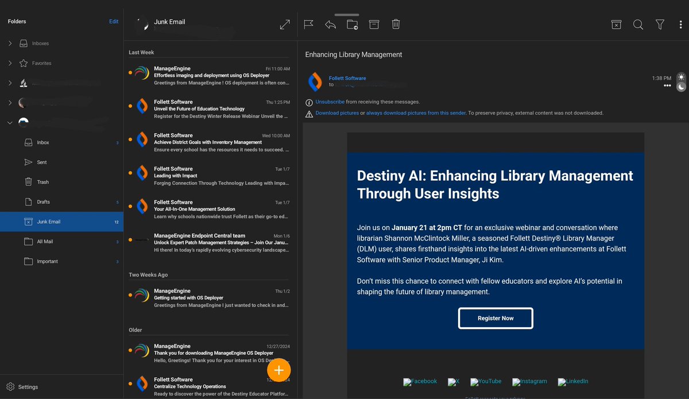Image resolution: width=689 pixels, height=399 pixels.
Task: Click ManageEngine avatar on Fri 11:00 AM email
Action: click(x=142, y=72)
